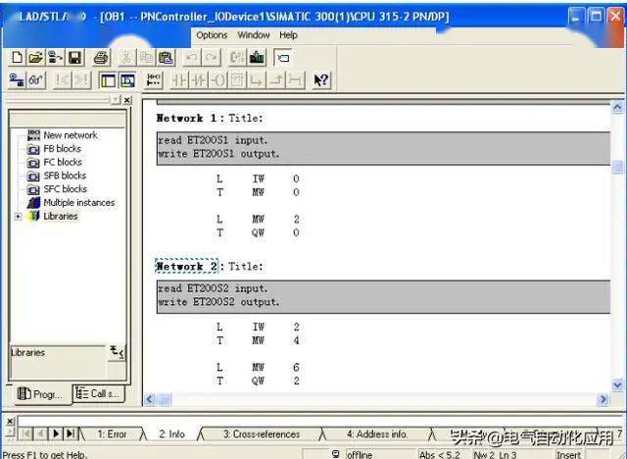
Task: Cut selection with the scissors icon
Action: (126, 58)
